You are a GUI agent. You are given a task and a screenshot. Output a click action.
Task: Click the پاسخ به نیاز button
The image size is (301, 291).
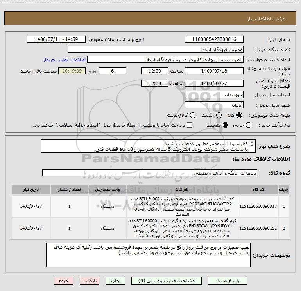pyautogui.click(x=228, y=281)
